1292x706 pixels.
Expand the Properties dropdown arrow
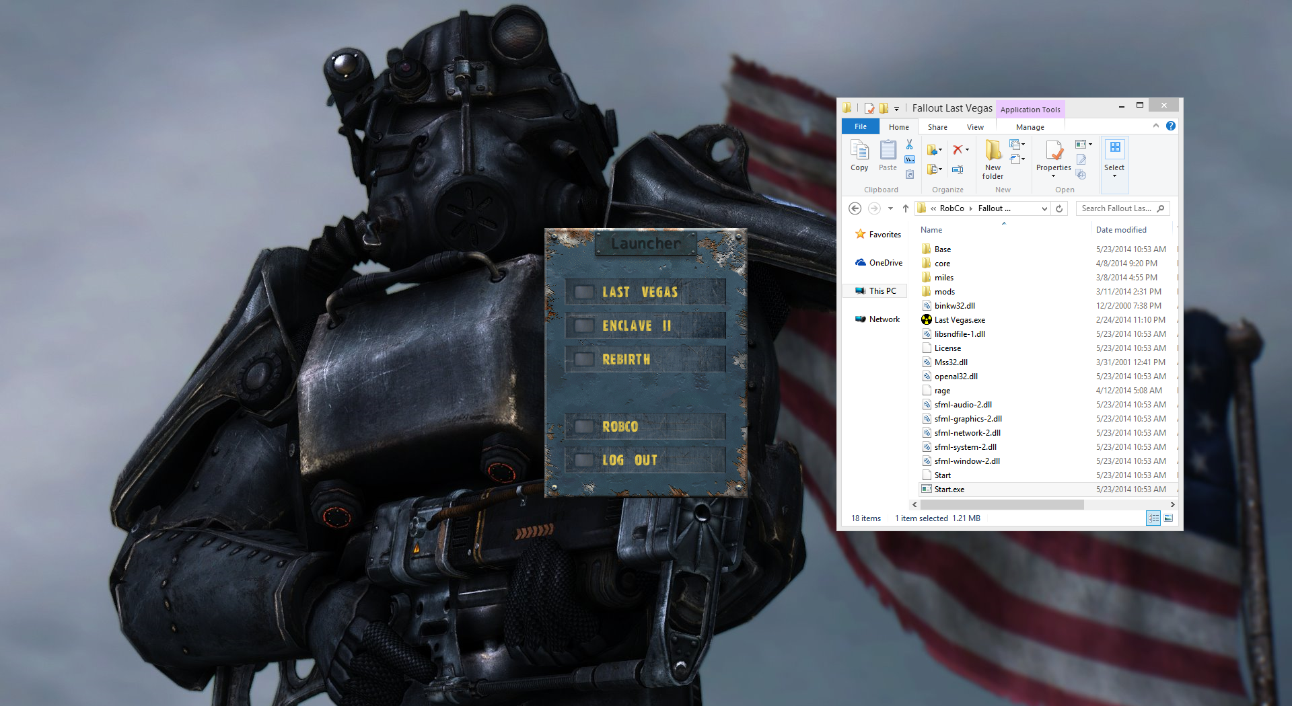tap(1054, 176)
